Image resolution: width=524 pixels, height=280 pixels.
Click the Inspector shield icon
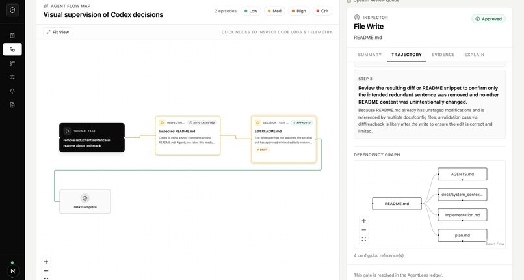[356, 18]
